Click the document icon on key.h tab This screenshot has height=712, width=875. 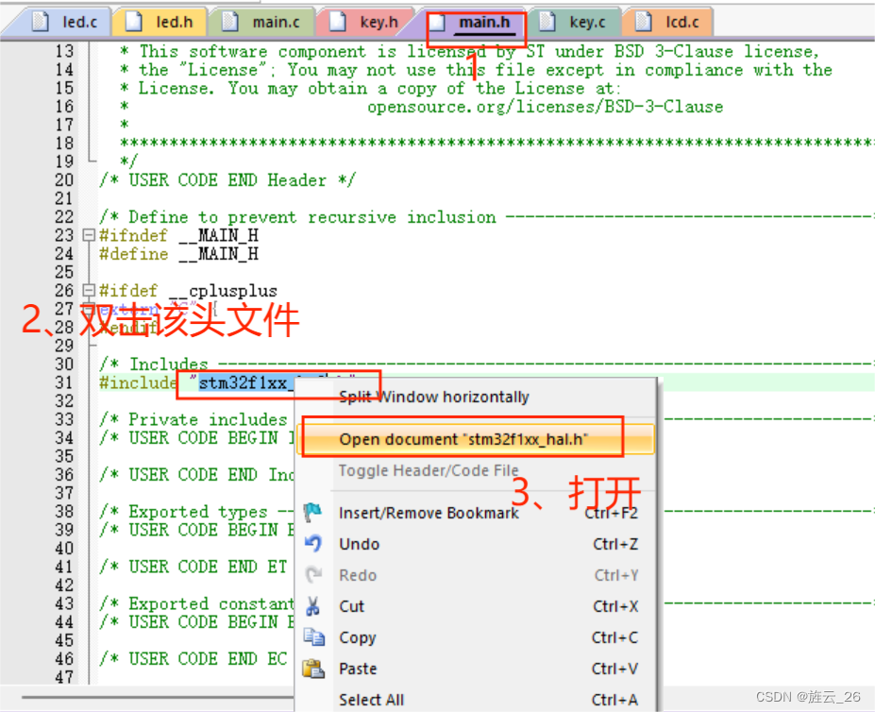click(340, 21)
